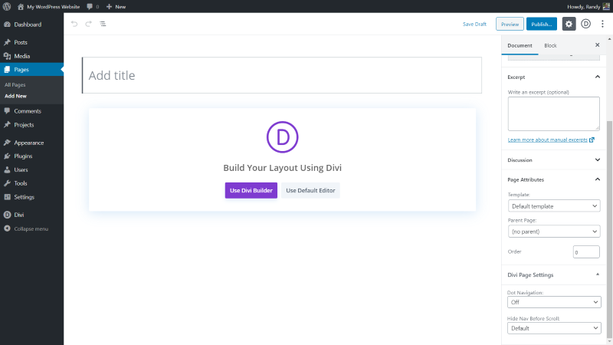Open the Dot Navigation dropdown
Screen dimensions: 613x345
[554, 302]
